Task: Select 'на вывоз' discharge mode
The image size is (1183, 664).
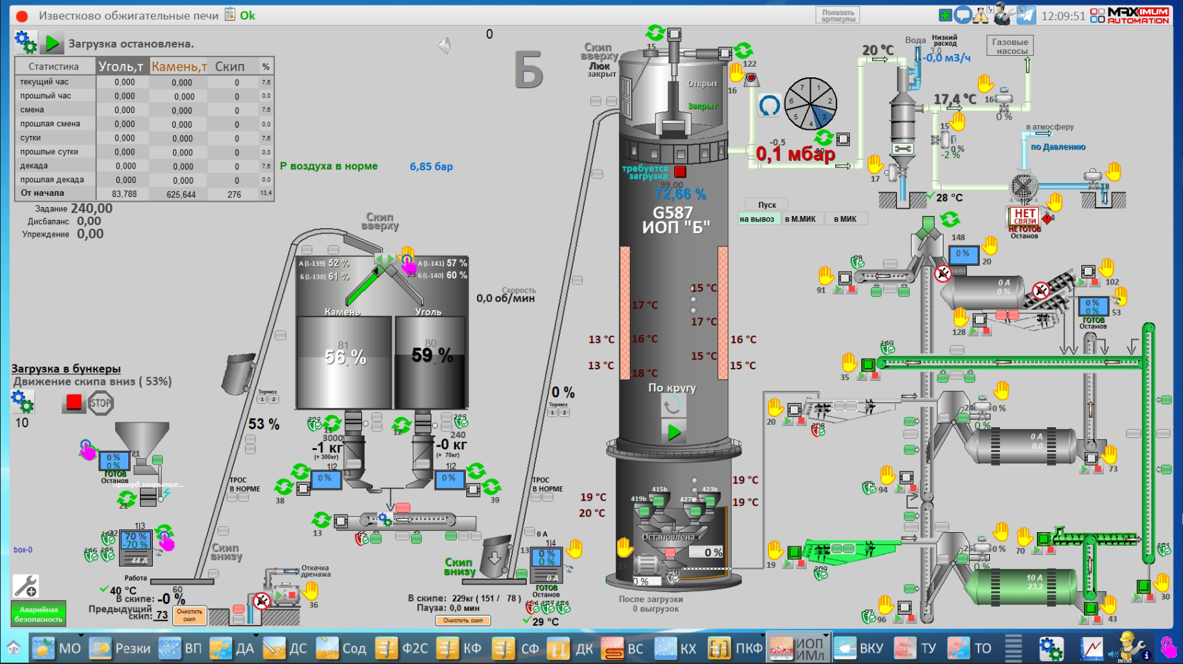Action: (757, 219)
